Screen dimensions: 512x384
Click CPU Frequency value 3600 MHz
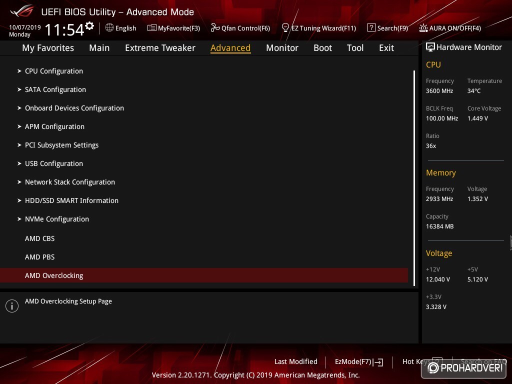pos(439,91)
